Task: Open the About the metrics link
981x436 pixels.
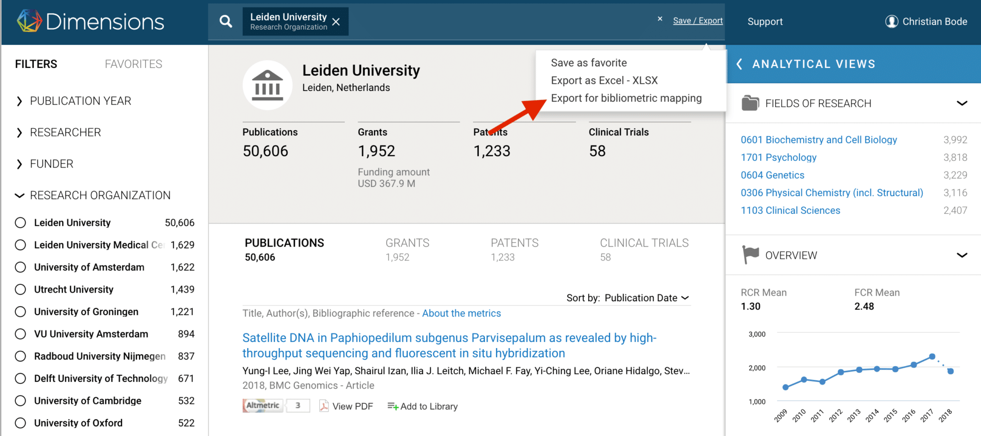Action: coord(461,313)
